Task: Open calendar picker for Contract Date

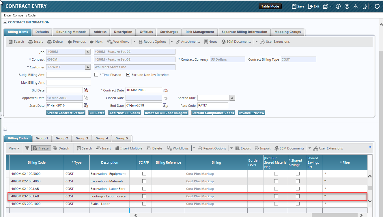Action: point(165,90)
